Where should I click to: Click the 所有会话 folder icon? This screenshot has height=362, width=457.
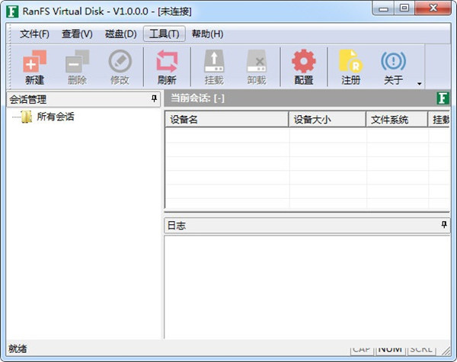pos(27,117)
